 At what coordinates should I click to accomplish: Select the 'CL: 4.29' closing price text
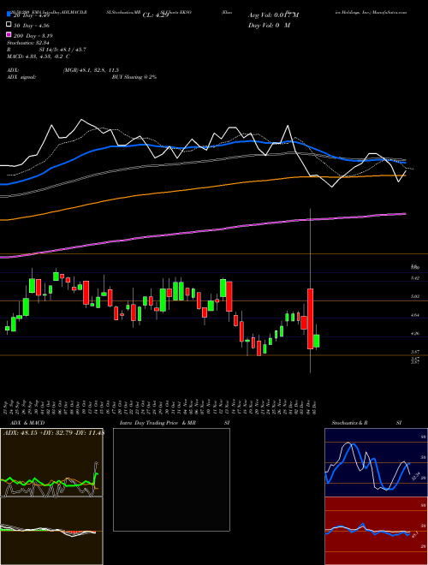click(x=156, y=15)
